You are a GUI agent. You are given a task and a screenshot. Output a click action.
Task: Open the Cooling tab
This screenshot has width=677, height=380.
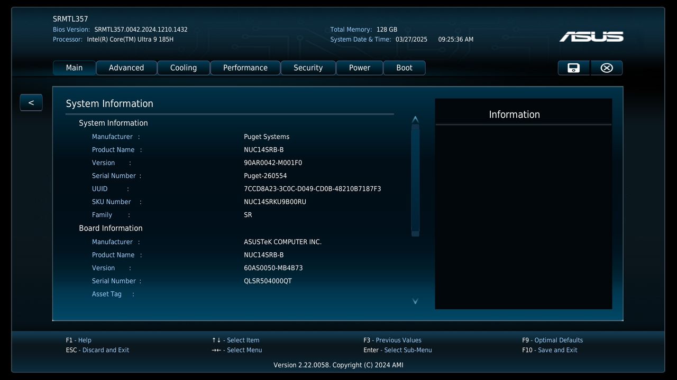184,68
